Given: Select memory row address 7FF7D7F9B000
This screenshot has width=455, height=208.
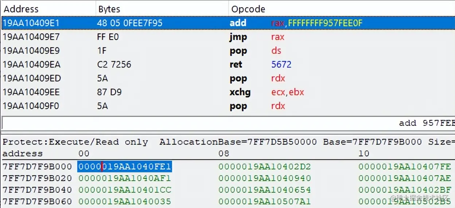Looking at the screenshot, I should coord(37,167).
